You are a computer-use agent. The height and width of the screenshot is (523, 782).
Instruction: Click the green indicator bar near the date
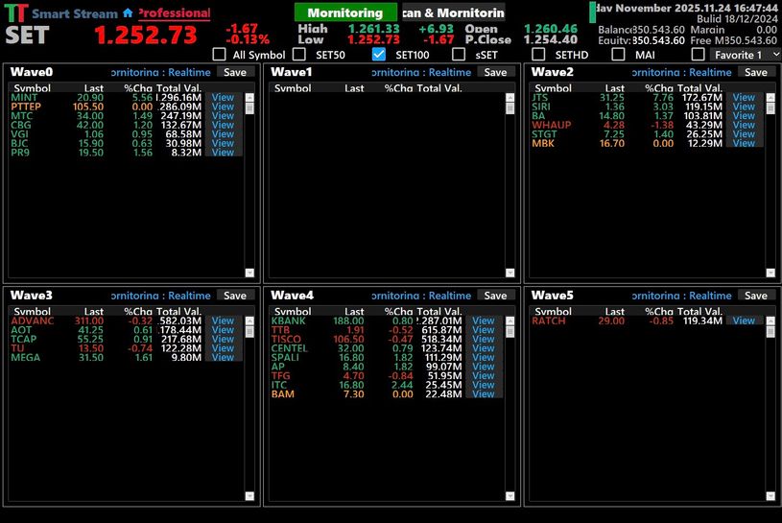(x=592, y=12)
